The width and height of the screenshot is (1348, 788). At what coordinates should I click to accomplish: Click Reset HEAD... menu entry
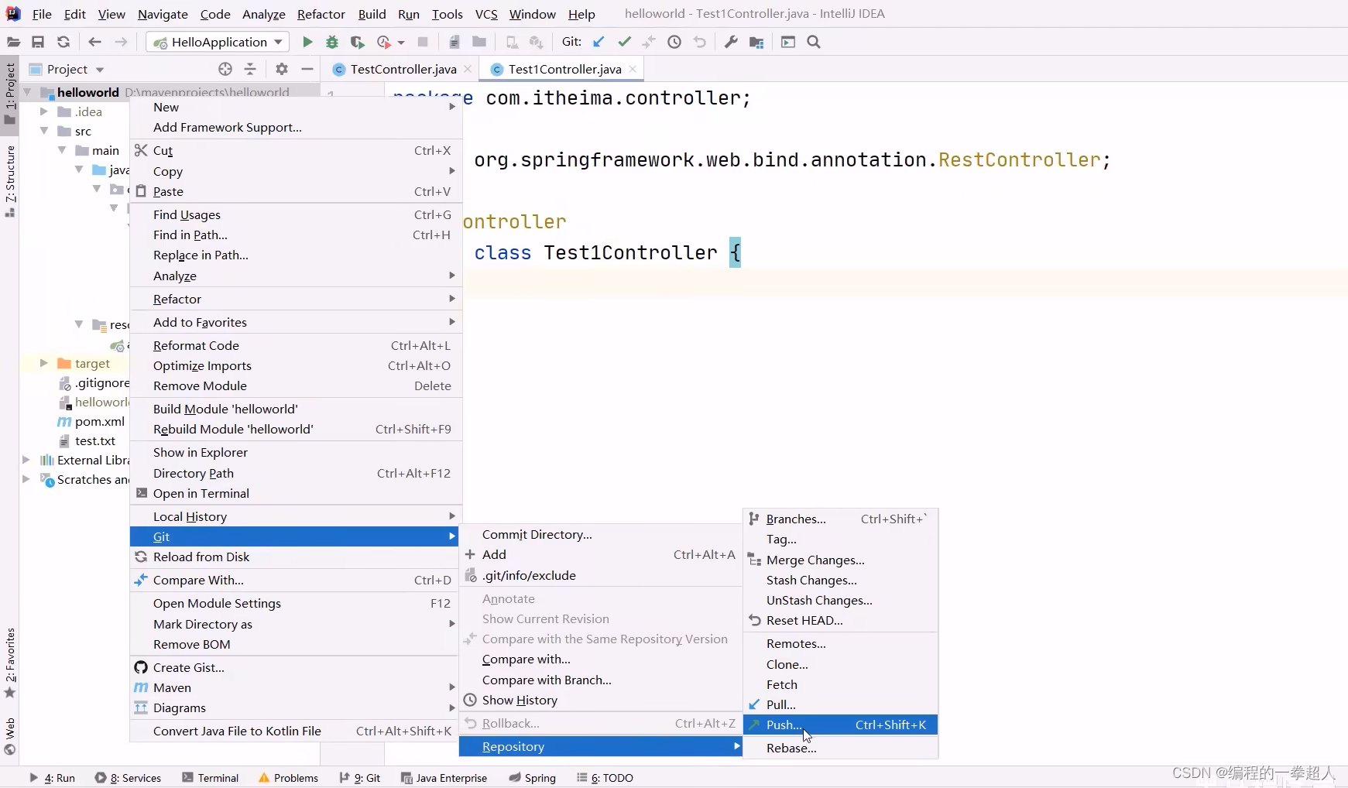840,620
